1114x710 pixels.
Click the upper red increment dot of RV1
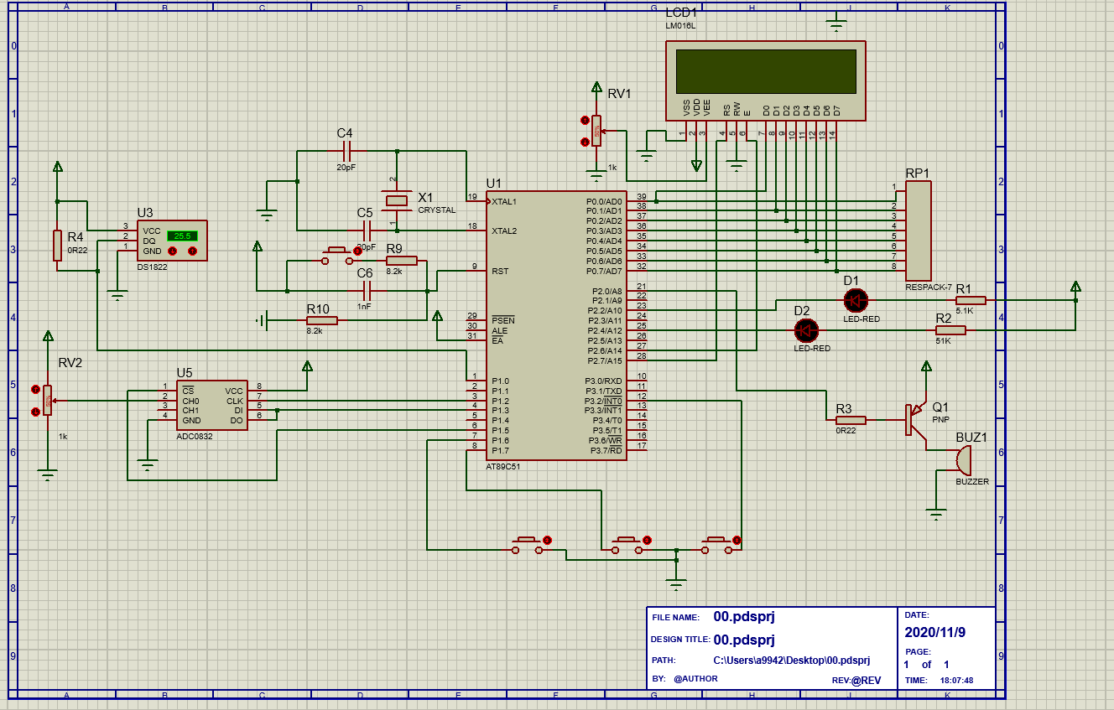point(585,122)
